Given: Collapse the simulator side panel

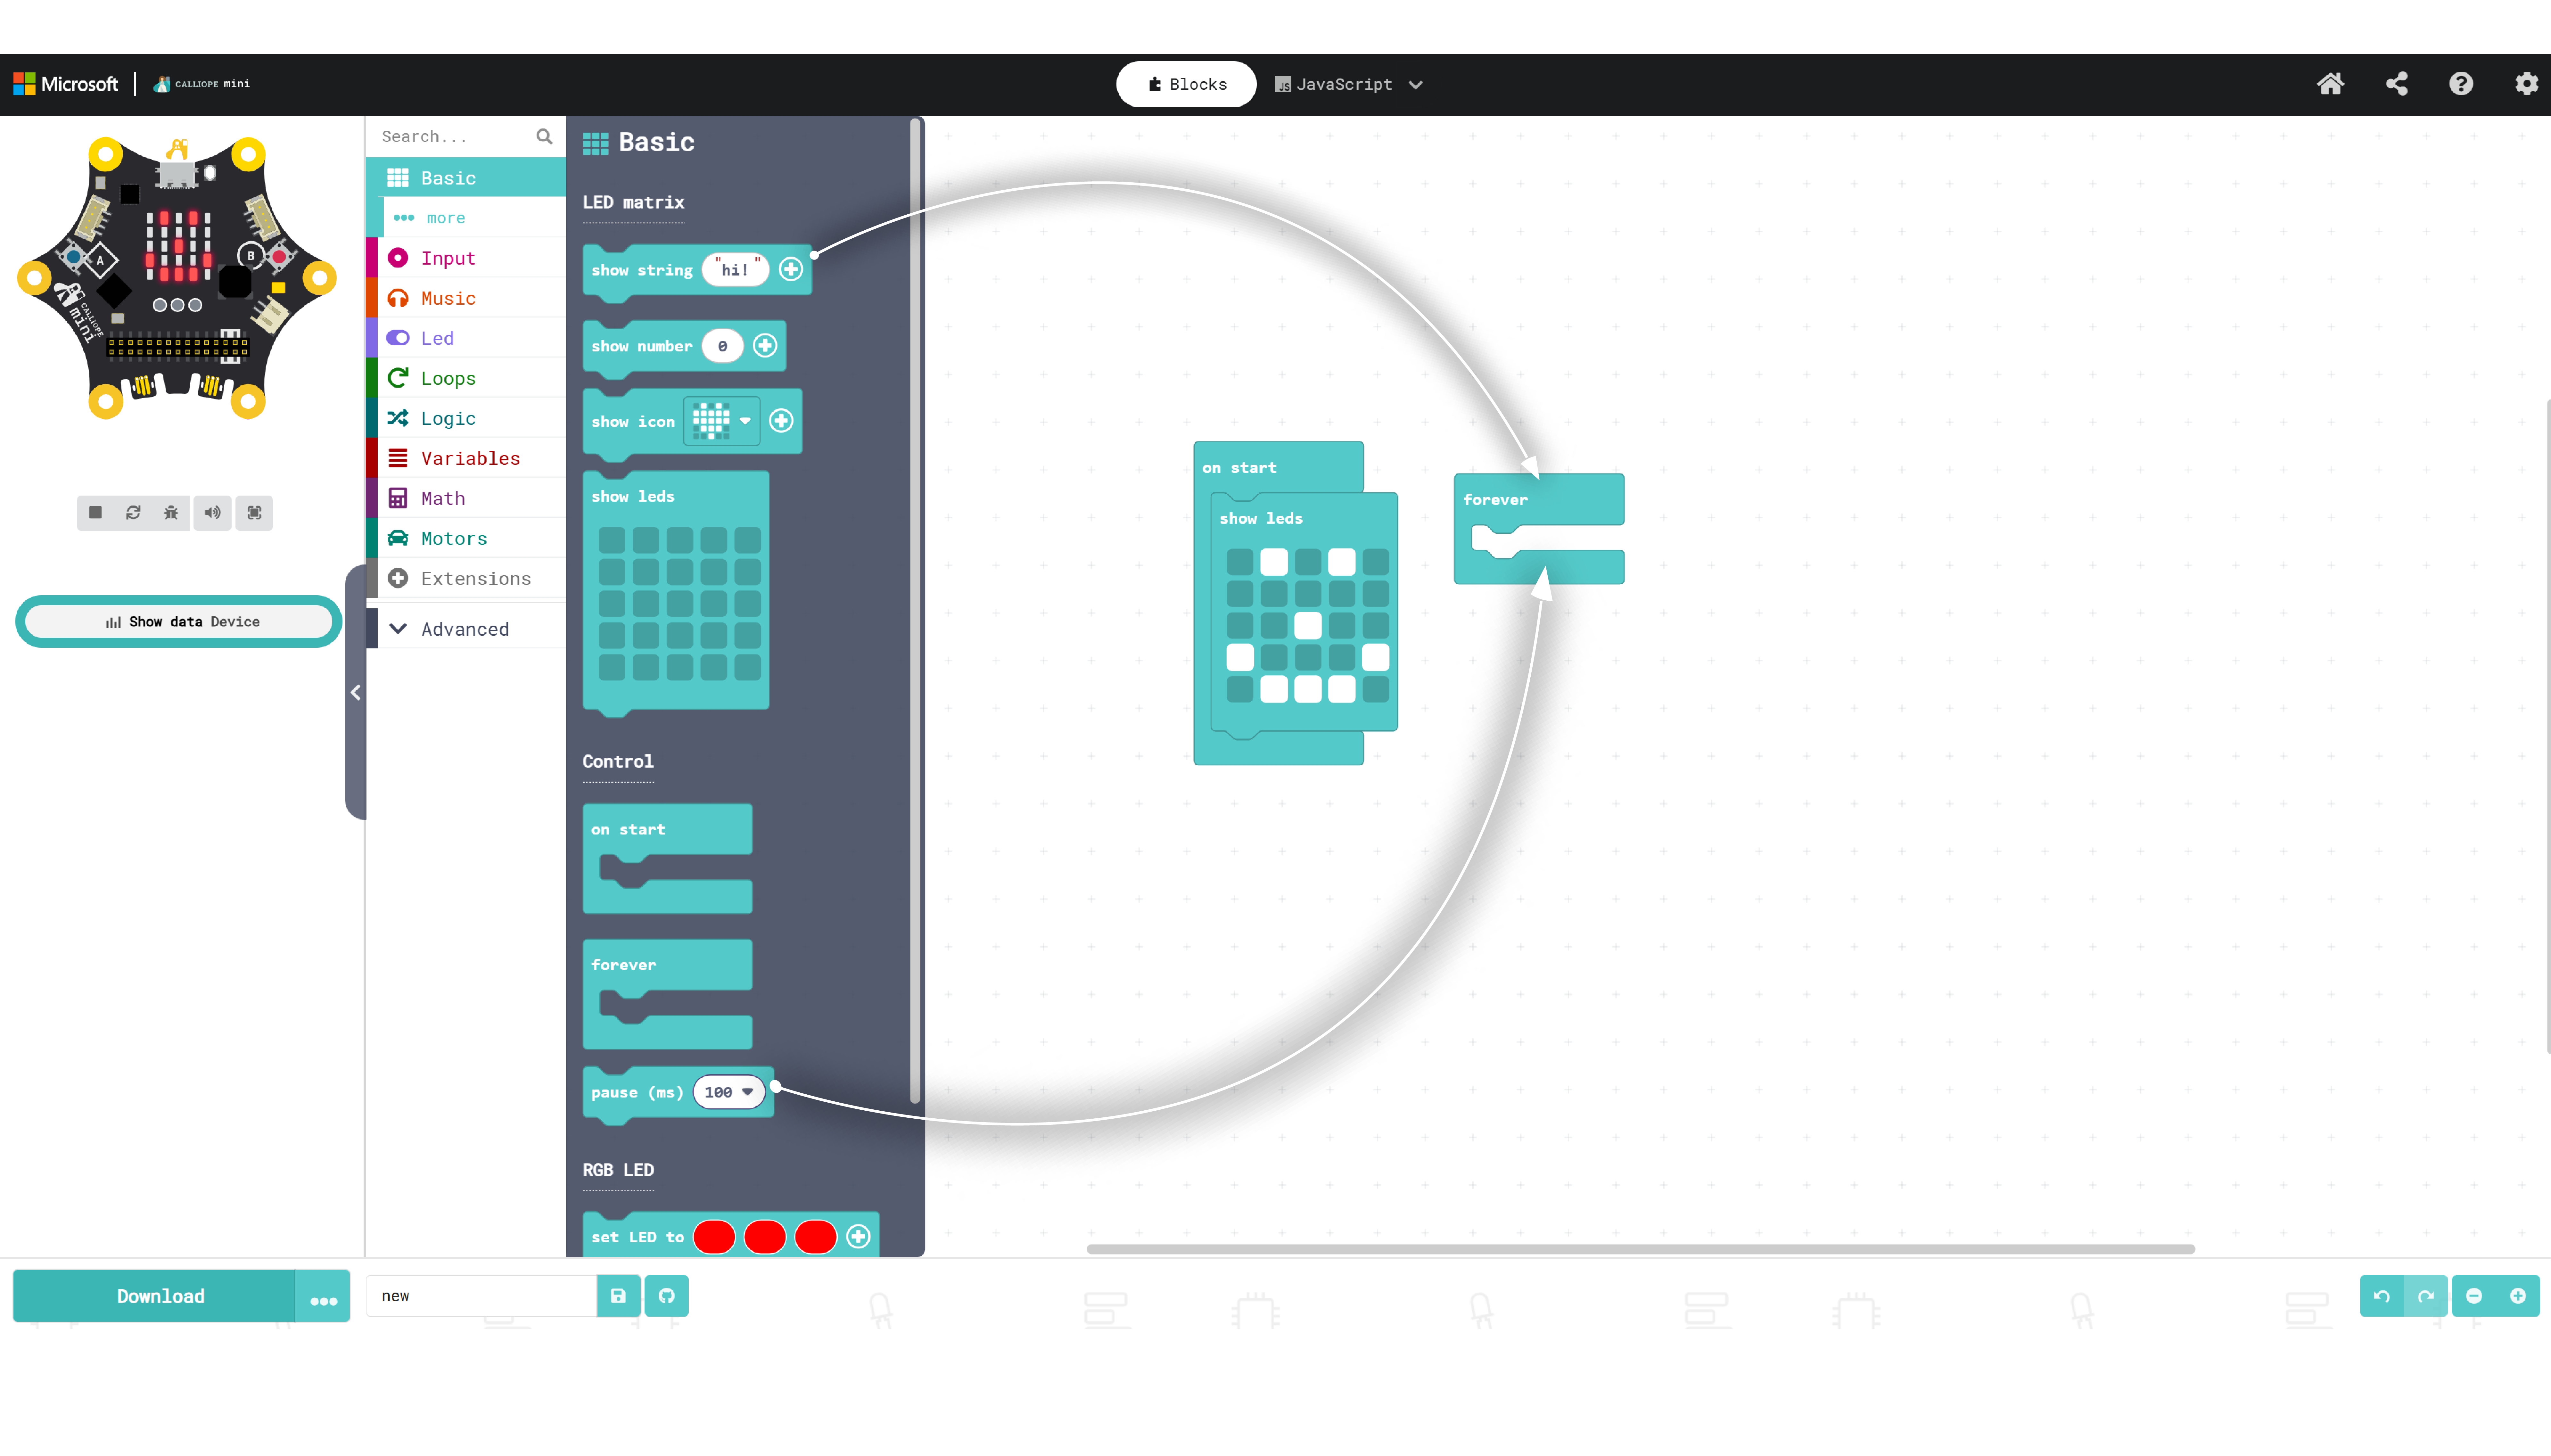Looking at the screenshot, I should click(x=355, y=692).
